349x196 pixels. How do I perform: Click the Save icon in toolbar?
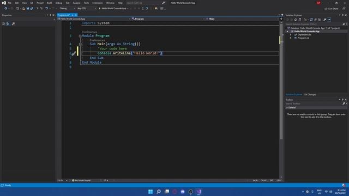click(28, 9)
